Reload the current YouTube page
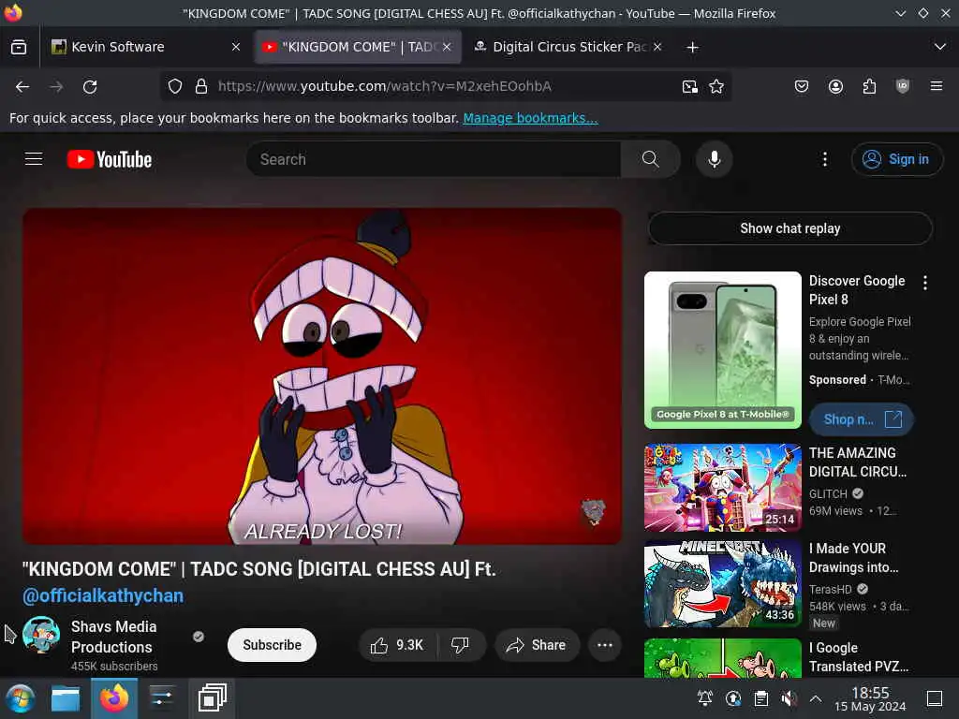 point(90,87)
